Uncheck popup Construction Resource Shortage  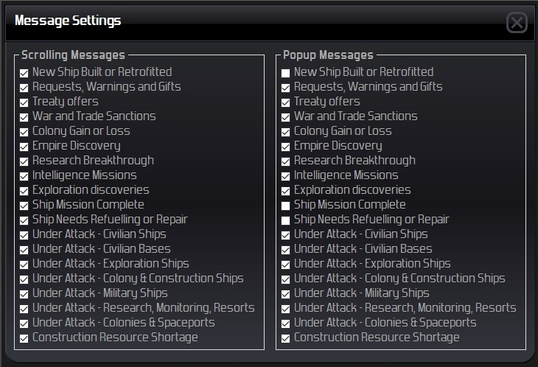286,338
